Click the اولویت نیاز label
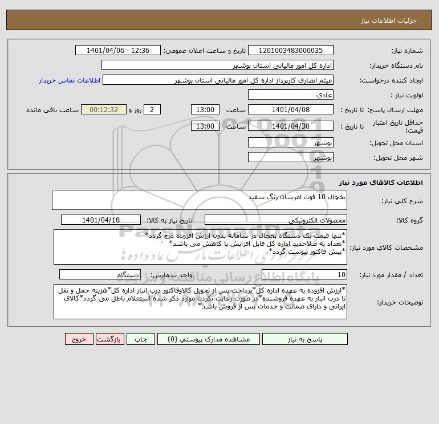 click(x=407, y=95)
